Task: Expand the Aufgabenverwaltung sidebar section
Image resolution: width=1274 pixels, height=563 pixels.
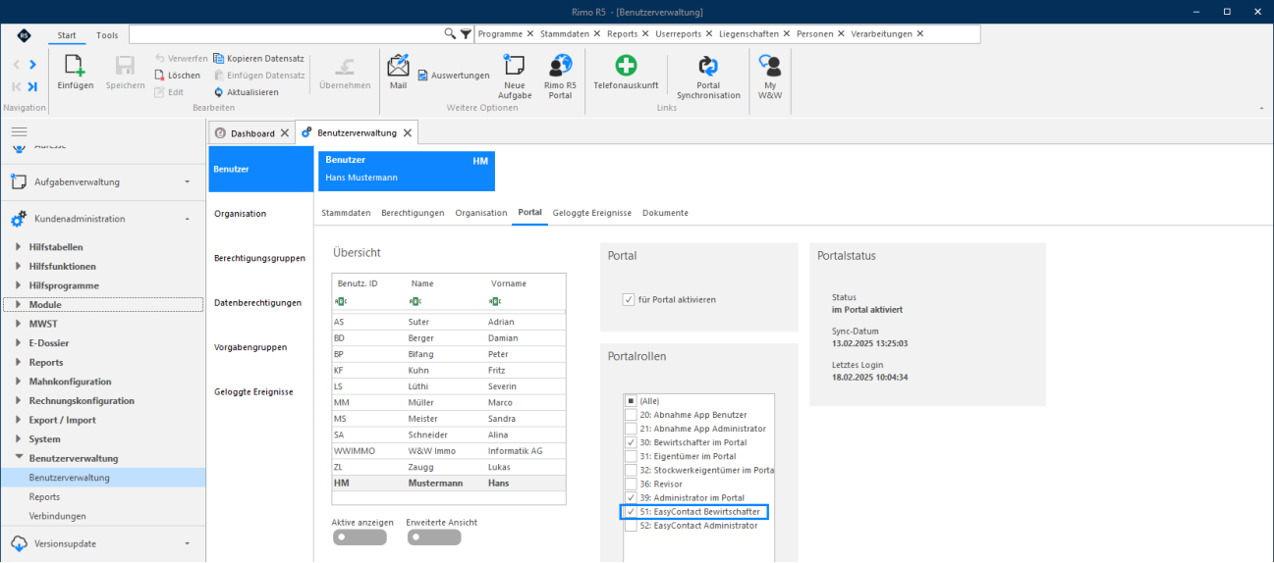Action: (x=102, y=181)
